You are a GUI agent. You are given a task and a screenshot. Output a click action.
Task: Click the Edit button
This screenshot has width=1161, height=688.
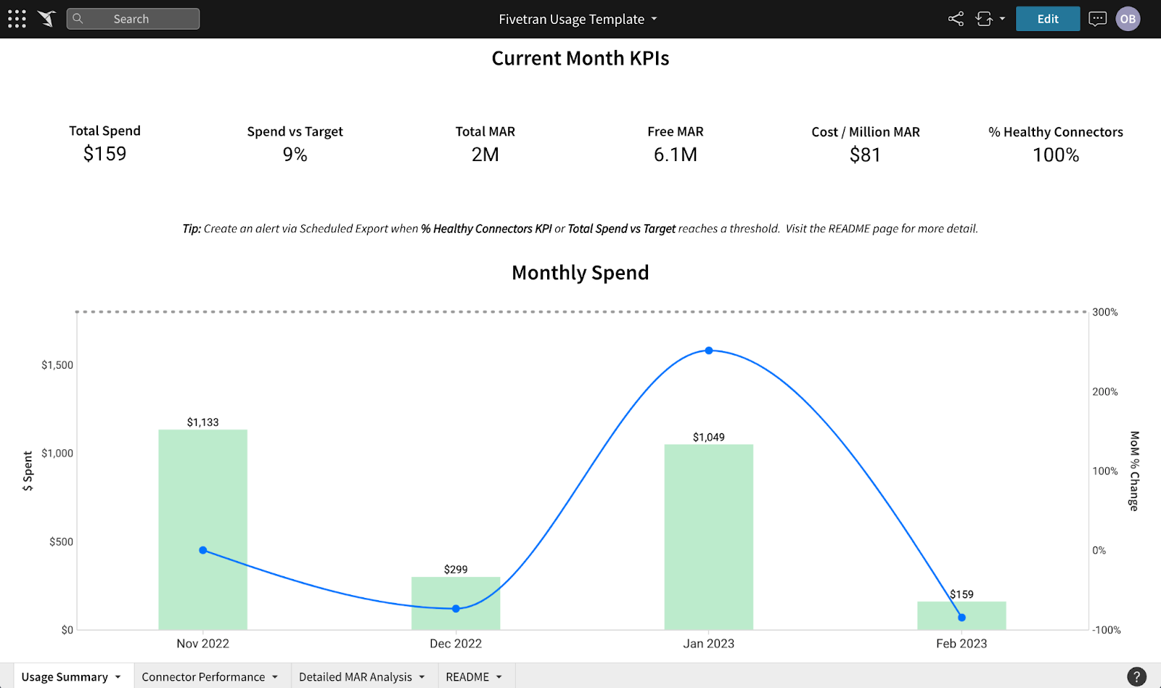pos(1047,18)
